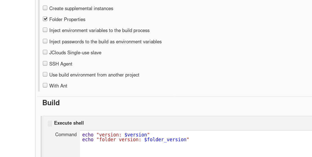This screenshot has width=312, height=157.
Task: Enable Create supplemental instances checkbox
Action: point(45,8)
